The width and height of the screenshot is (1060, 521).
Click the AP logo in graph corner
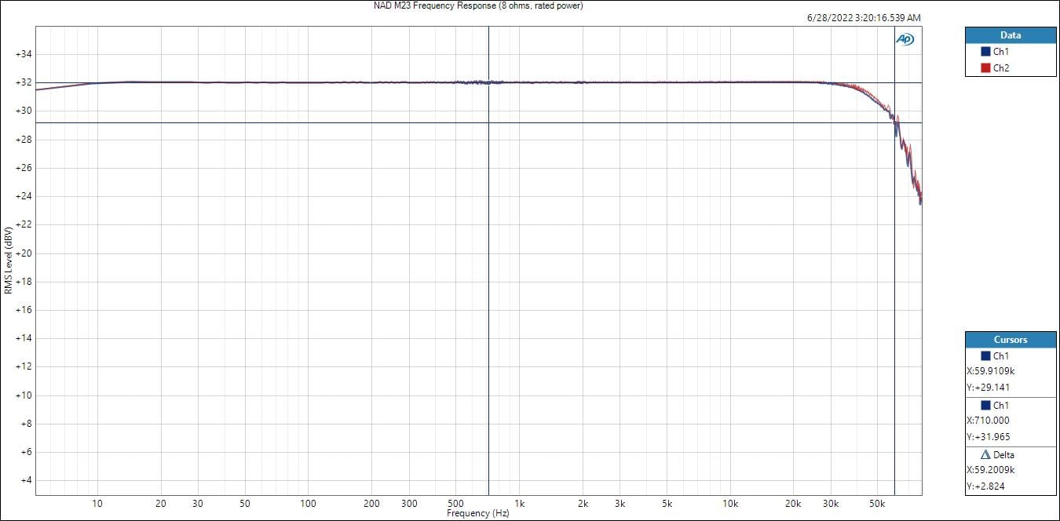[905, 39]
